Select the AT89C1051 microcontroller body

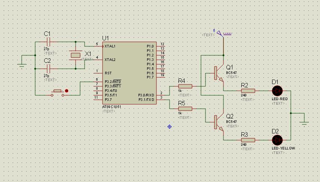point(129,73)
